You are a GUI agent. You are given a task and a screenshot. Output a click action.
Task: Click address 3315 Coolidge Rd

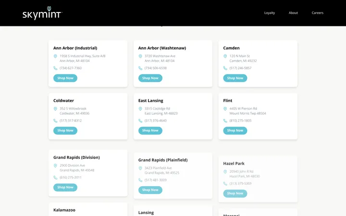(157, 109)
